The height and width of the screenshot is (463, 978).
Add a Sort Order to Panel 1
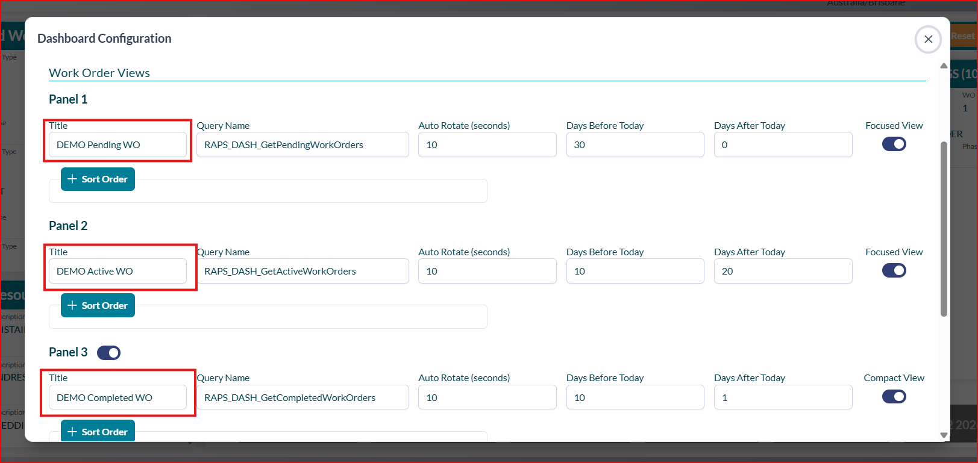click(x=98, y=179)
